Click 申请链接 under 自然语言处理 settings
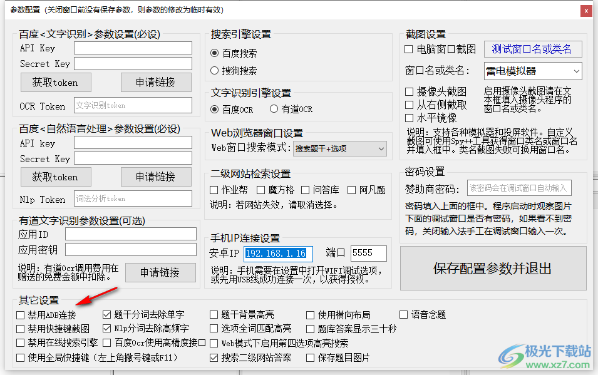The width and height of the screenshot is (598, 375). point(156,177)
